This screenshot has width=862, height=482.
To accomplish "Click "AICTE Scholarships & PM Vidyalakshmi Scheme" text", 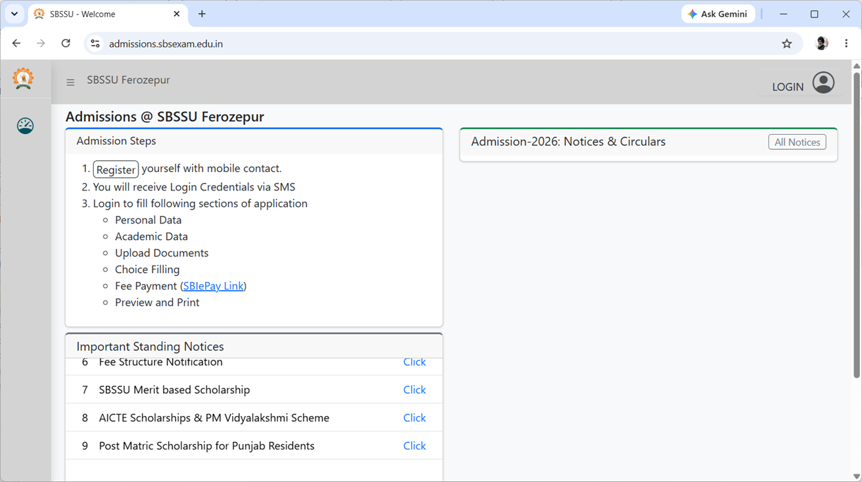I will (x=214, y=418).
